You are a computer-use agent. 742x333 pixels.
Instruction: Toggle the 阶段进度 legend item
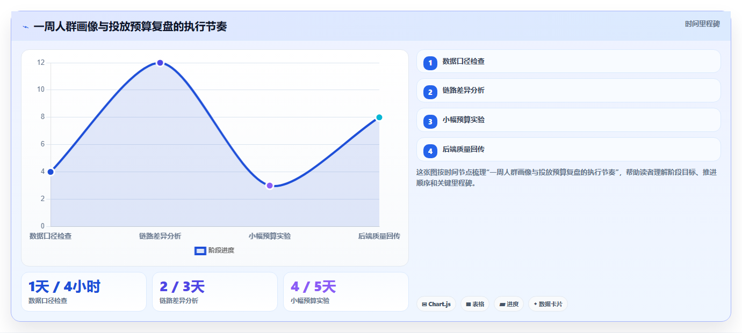coord(214,250)
